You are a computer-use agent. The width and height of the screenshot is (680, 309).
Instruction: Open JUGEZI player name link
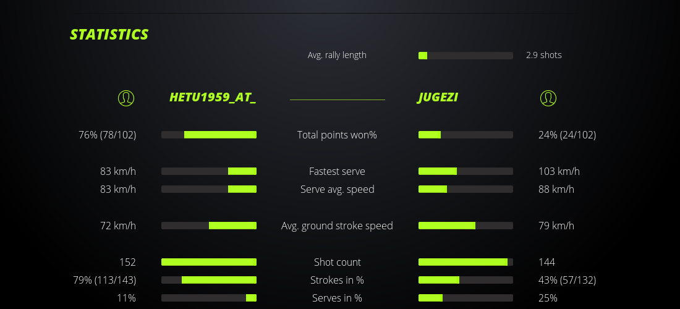(x=438, y=98)
